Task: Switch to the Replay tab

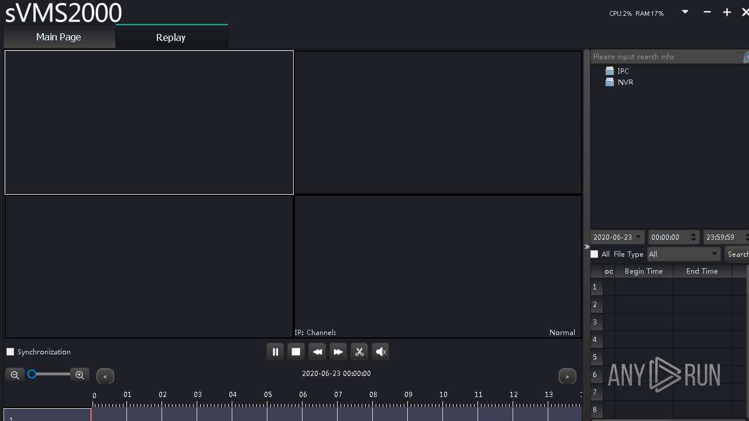Action: pos(171,37)
